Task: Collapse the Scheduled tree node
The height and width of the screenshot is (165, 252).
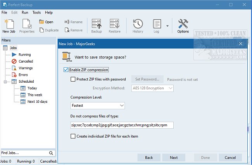Action: tap(5, 82)
